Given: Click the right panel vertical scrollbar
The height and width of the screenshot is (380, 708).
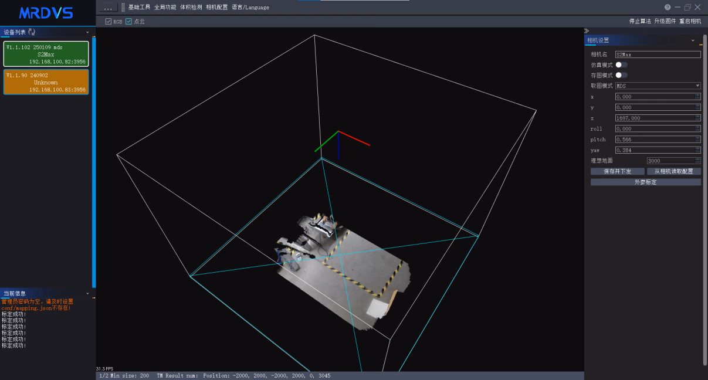Looking at the screenshot, I should pos(705,199).
